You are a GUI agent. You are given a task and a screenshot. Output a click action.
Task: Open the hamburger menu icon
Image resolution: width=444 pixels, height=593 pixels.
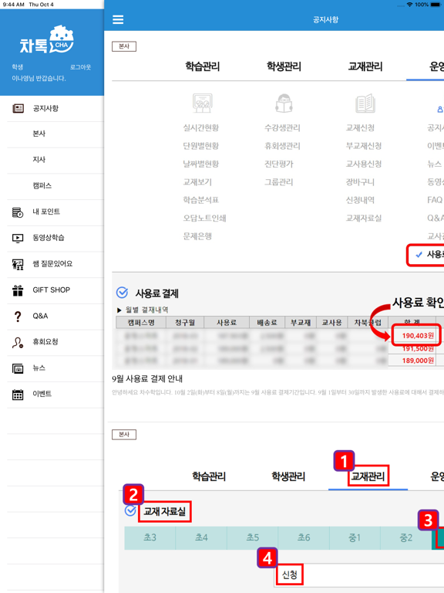[118, 19]
